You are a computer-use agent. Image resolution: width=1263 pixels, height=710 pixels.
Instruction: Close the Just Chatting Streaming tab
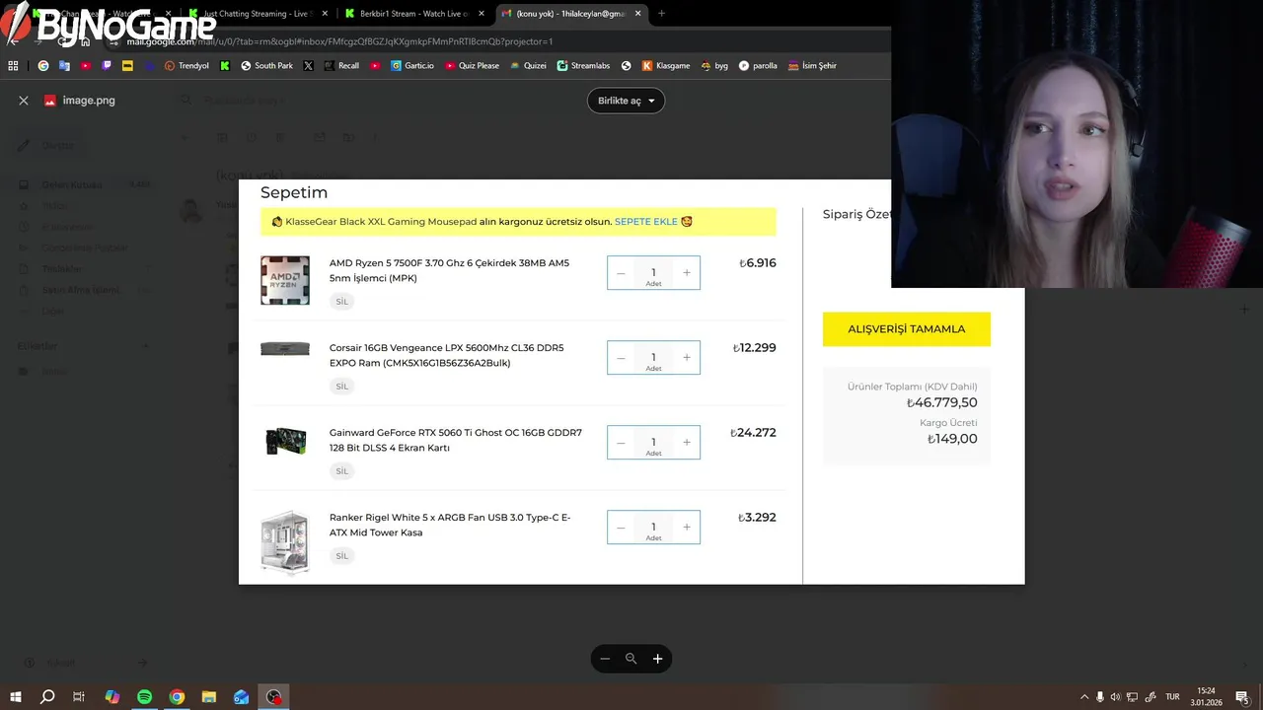point(325,14)
